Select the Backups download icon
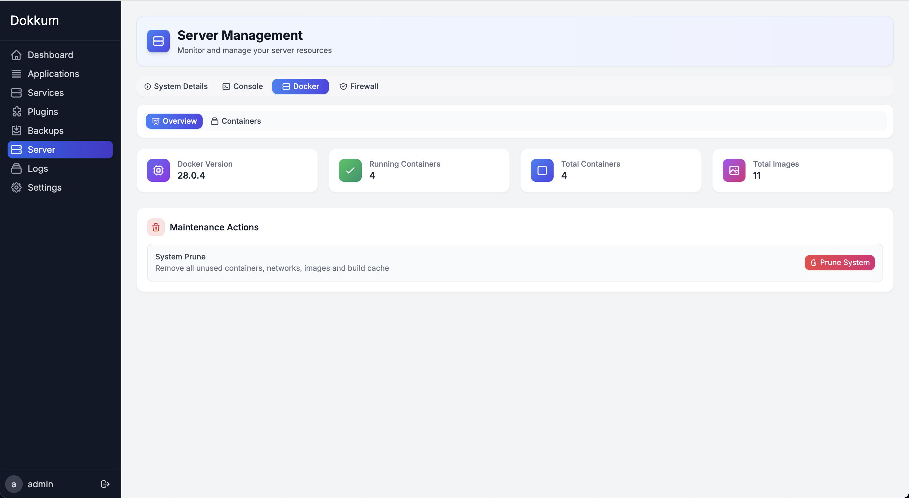 click(x=17, y=131)
